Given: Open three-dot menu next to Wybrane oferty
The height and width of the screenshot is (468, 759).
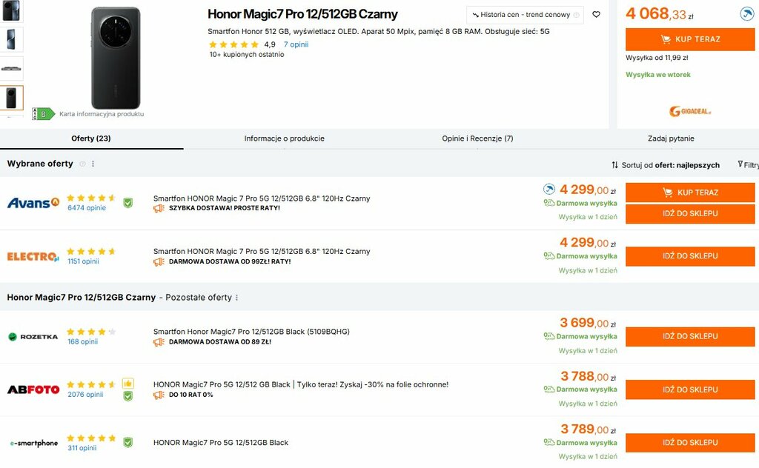Looking at the screenshot, I should pyautogui.click(x=93, y=164).
